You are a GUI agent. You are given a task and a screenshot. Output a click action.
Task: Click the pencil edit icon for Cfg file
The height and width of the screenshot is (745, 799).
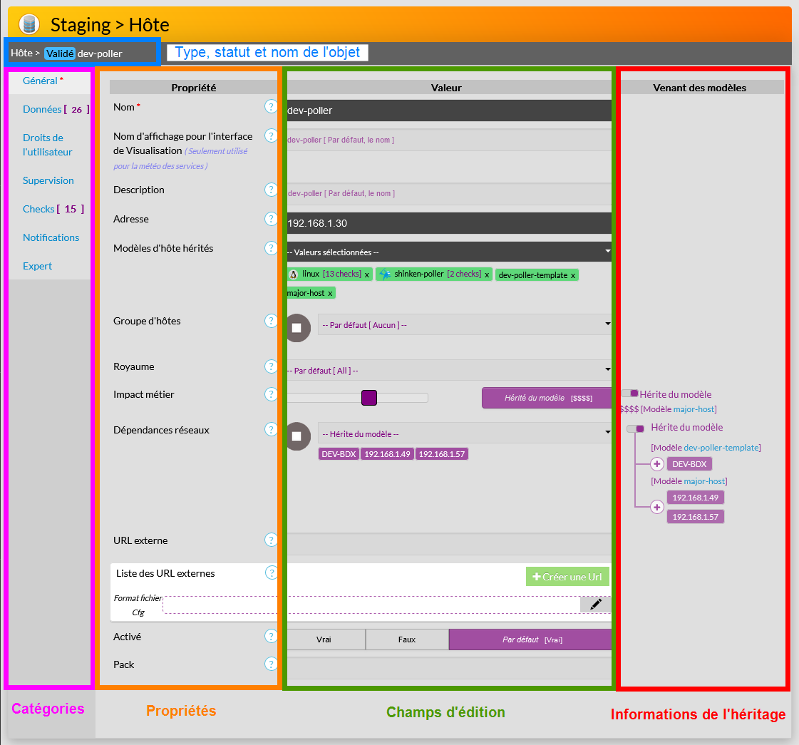(x=596, y=605)
